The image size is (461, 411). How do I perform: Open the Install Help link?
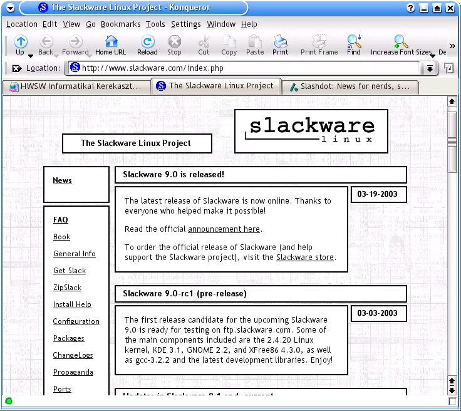(72, 304)
